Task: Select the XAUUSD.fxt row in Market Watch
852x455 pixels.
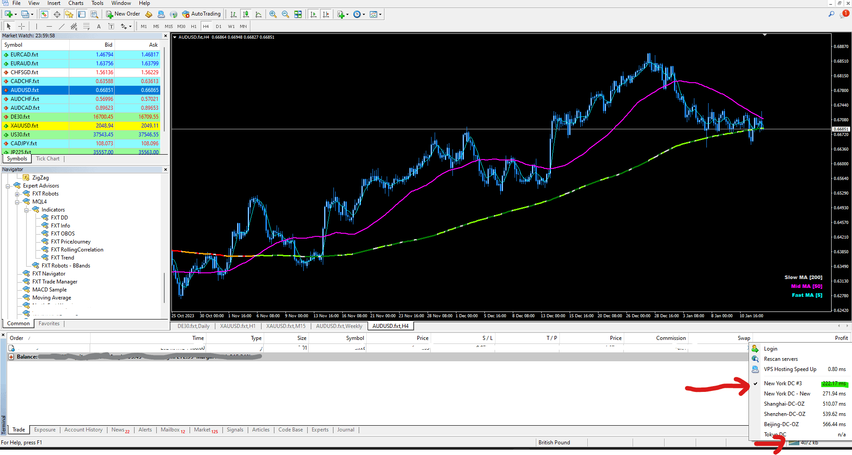Action: pyautogui.click(x=24, y=126)
